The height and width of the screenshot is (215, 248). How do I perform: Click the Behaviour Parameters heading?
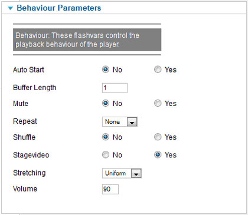(59, 8)
